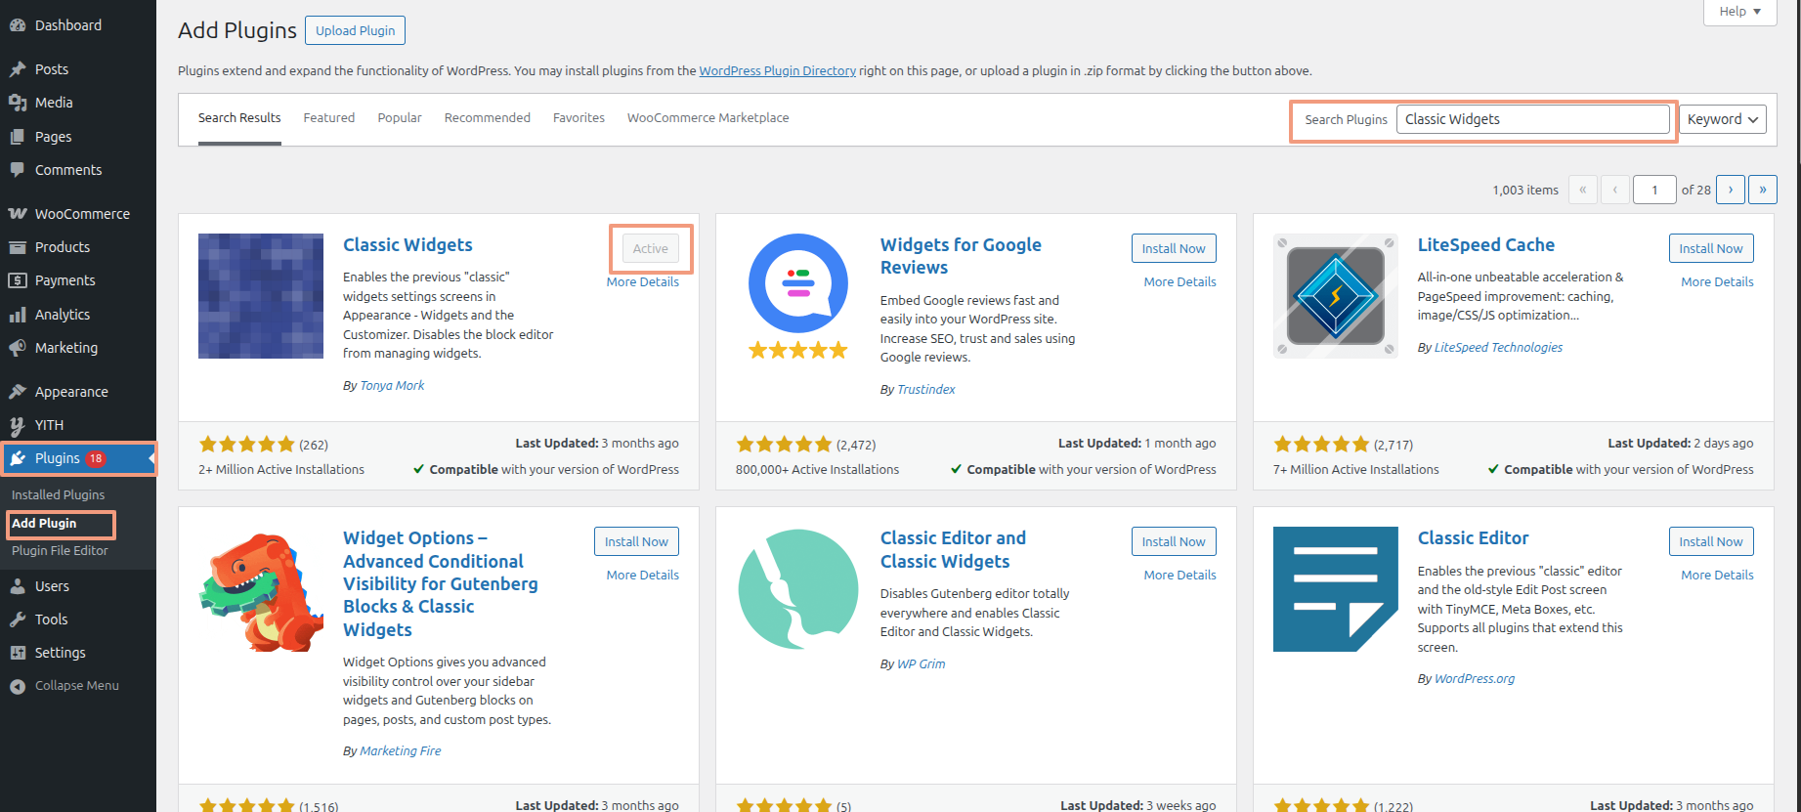The height and width of the screenshot is (812, 1801).
Task: View More Details for Classic Widgets
Action: (x=643, y=282)
